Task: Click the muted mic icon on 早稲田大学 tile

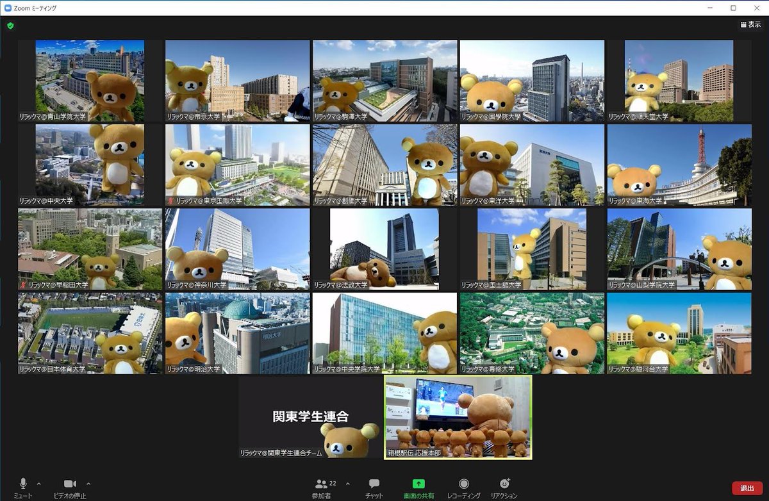Action: (23, 285)
